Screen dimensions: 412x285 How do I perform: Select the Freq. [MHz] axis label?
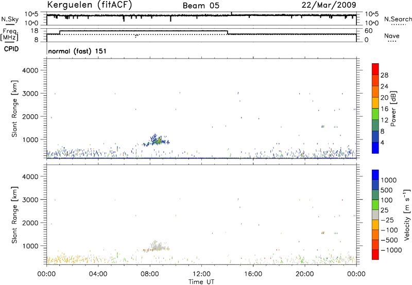point(9,34)
